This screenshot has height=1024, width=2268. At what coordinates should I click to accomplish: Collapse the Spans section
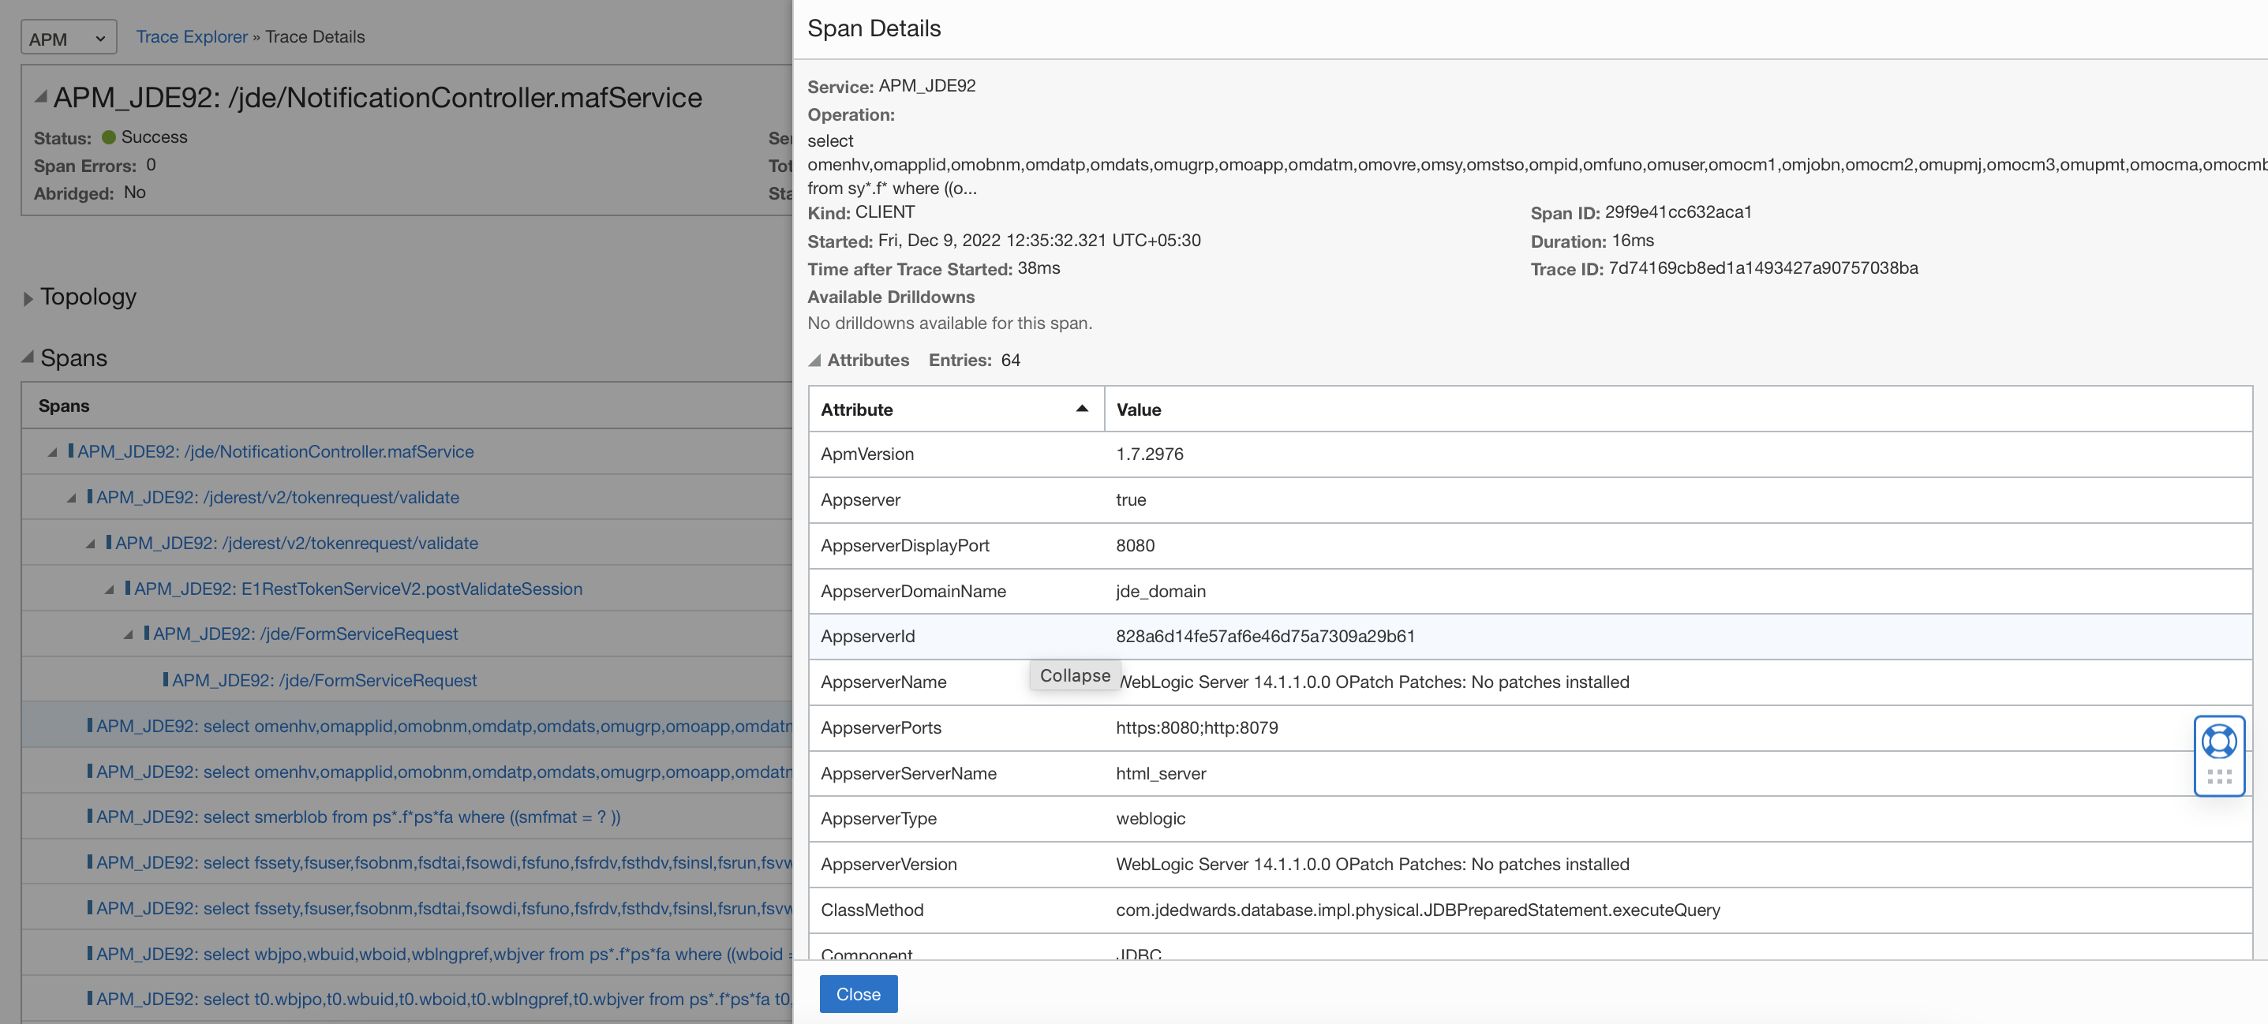click(28, 357)
